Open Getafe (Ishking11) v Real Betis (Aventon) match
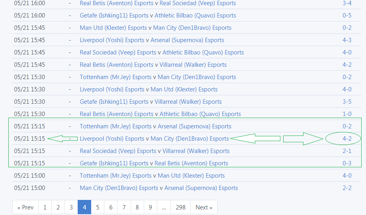 point(154,163)
